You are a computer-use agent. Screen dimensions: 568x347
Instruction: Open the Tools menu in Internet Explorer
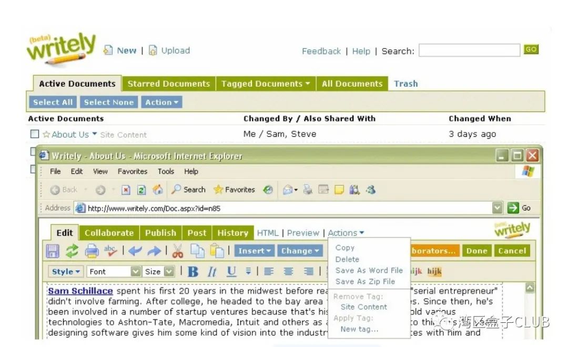[x=166, y=171]
